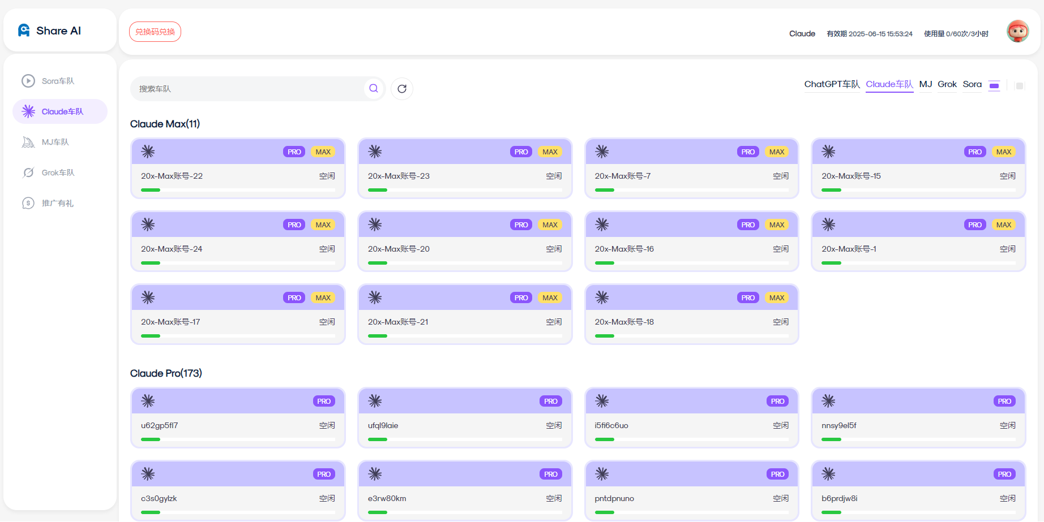
Task: Click the 兑换码兑换 button
Action: pyautogui.click(x=155, y=32)
